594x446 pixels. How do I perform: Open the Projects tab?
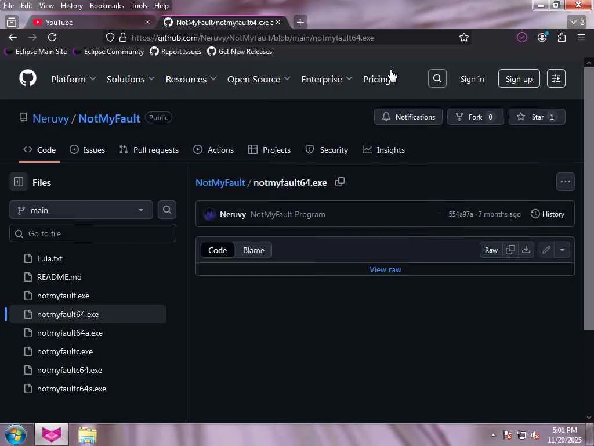tap(269, 150)
